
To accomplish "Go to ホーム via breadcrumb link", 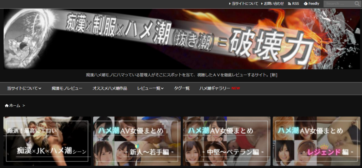I will (x=14, y=106).
